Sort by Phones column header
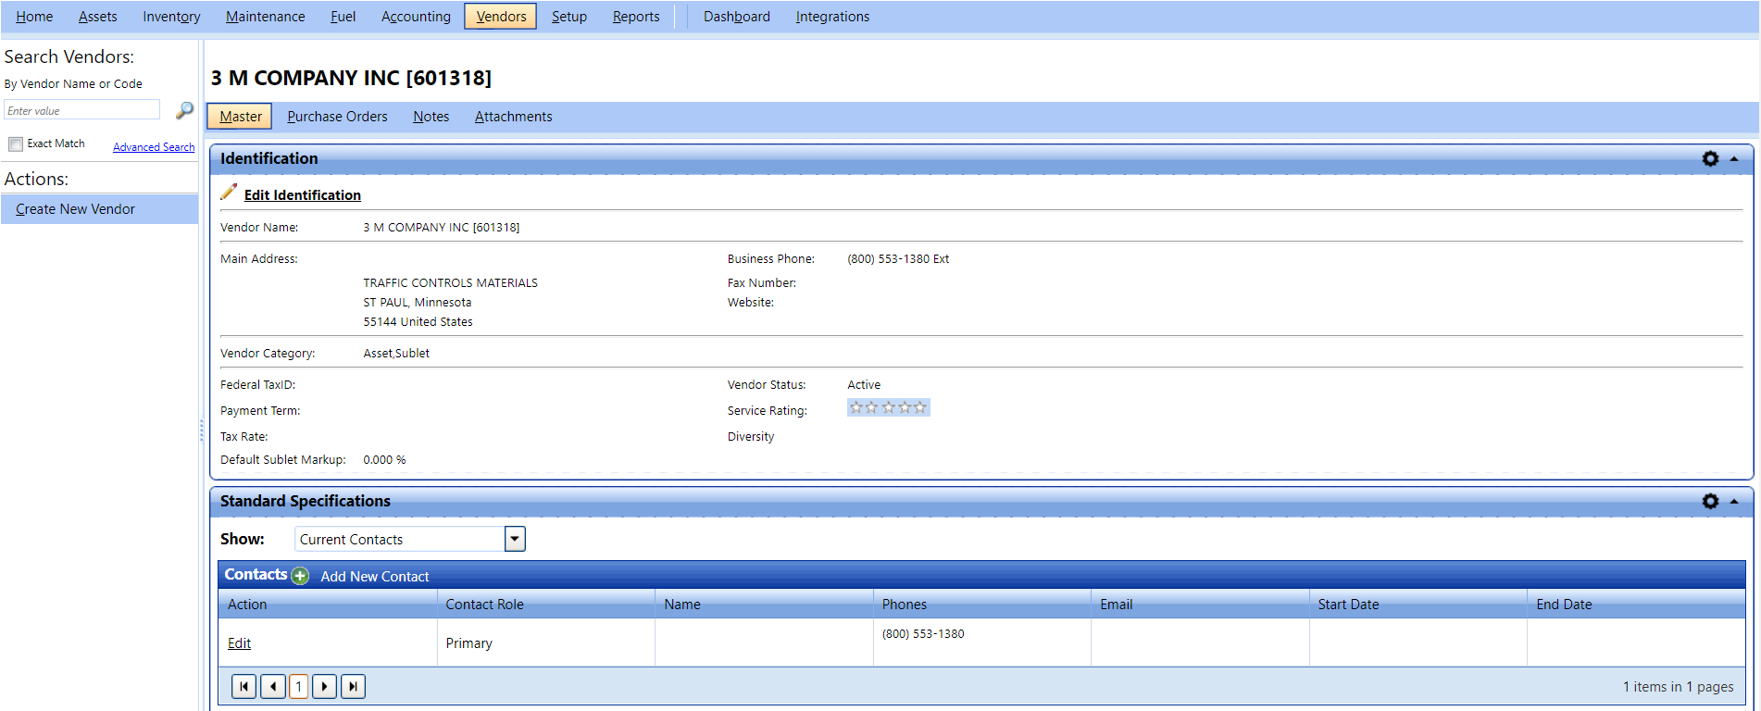Viewport: 1761px width, 711px height. 904,604
